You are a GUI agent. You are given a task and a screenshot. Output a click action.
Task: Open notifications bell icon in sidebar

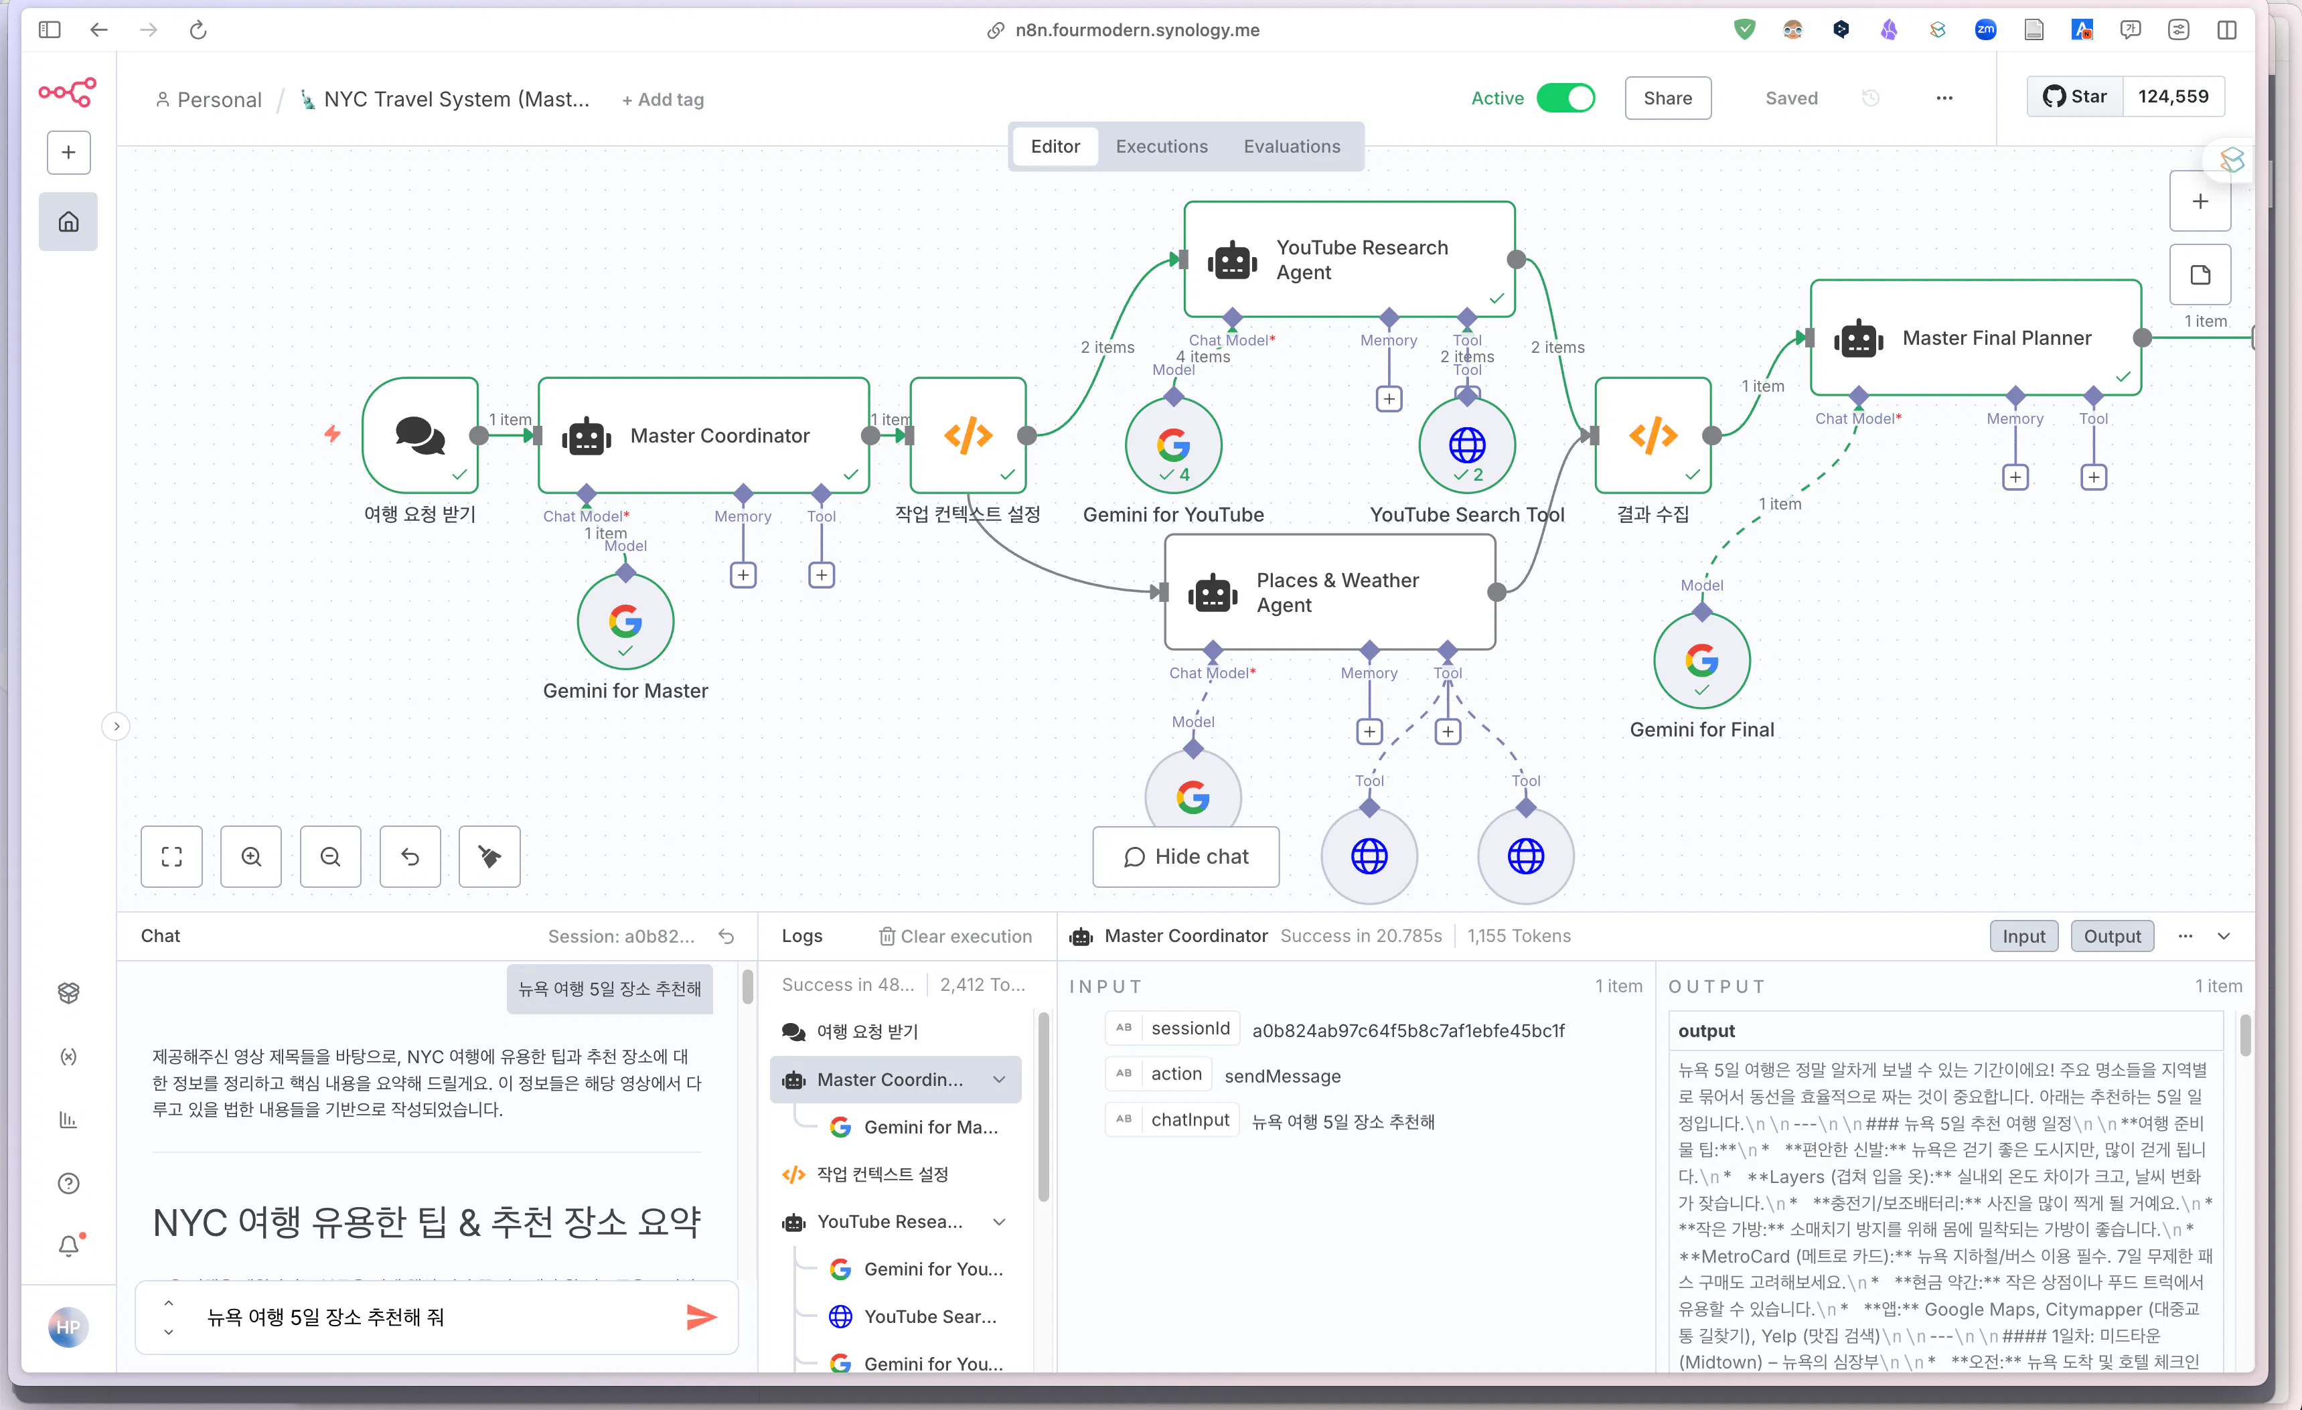[68, 1245]
